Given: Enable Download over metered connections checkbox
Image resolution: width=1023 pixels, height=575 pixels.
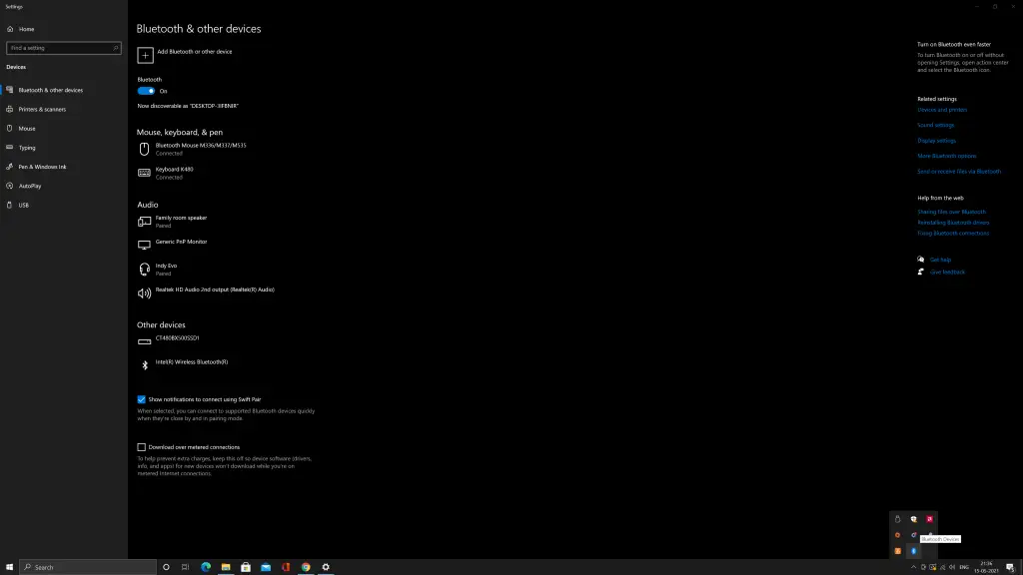Looking at the screenshot, I should (141, 447).
